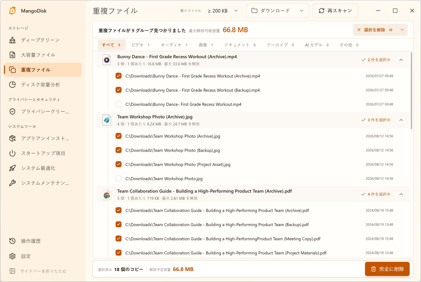This screenshot has height=282, width=421.
Task: Collapse the Team Workshop Photo group
Action: pos(401,120)
